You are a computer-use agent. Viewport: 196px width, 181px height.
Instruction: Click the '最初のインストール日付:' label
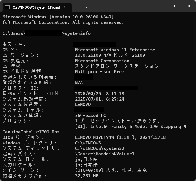coord(32,94)
